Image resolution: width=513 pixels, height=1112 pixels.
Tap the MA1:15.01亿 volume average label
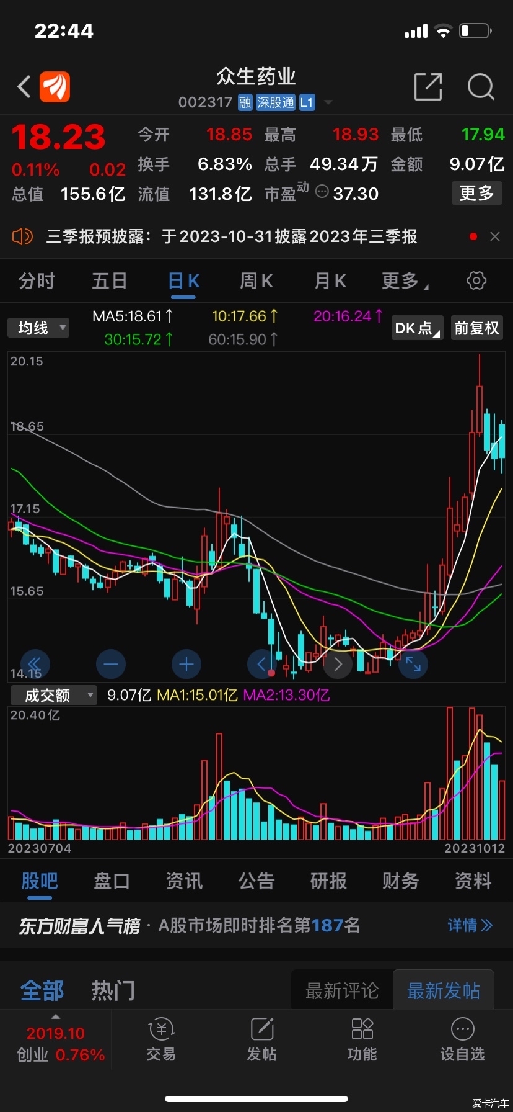[197, 695]
